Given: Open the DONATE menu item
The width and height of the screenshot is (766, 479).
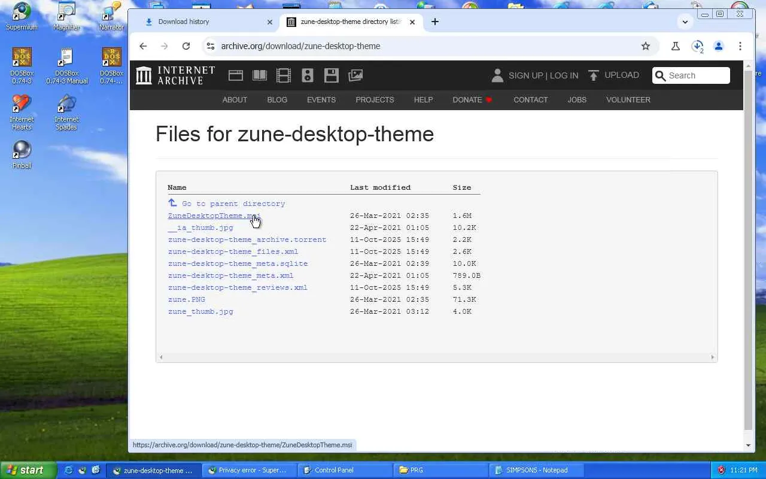Looking at the screenshot, I should pos(472,100).
